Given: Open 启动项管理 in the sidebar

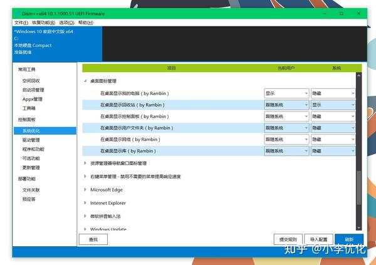Looking at the screenshot, I should (33, 90).
